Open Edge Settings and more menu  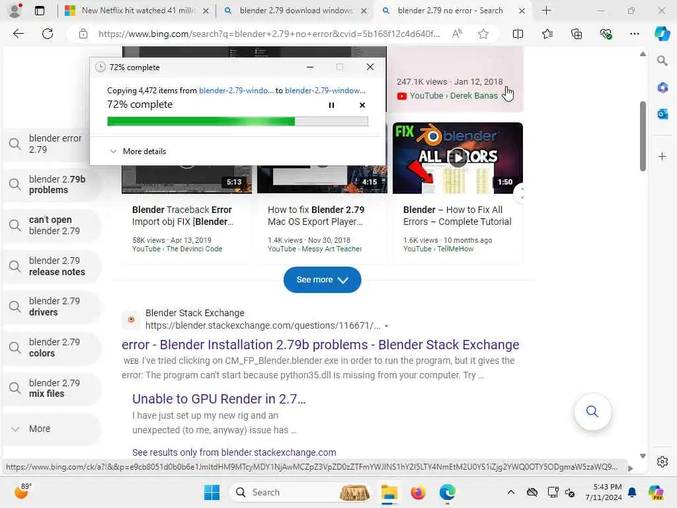(x=634, y=34)
